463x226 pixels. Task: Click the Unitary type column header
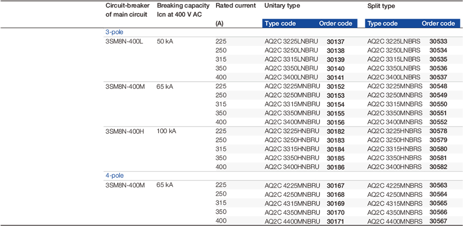[x=282, y=6]
